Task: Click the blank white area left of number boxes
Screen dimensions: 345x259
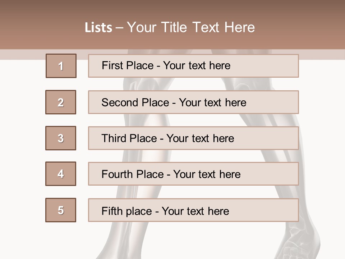Action: [x=22, y=144]
